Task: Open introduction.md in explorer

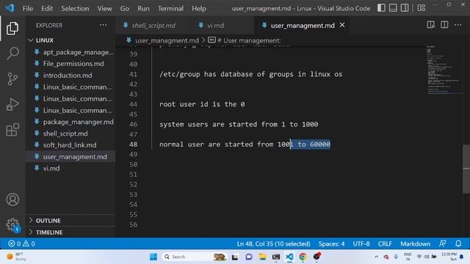Action: tap(70, 75)
